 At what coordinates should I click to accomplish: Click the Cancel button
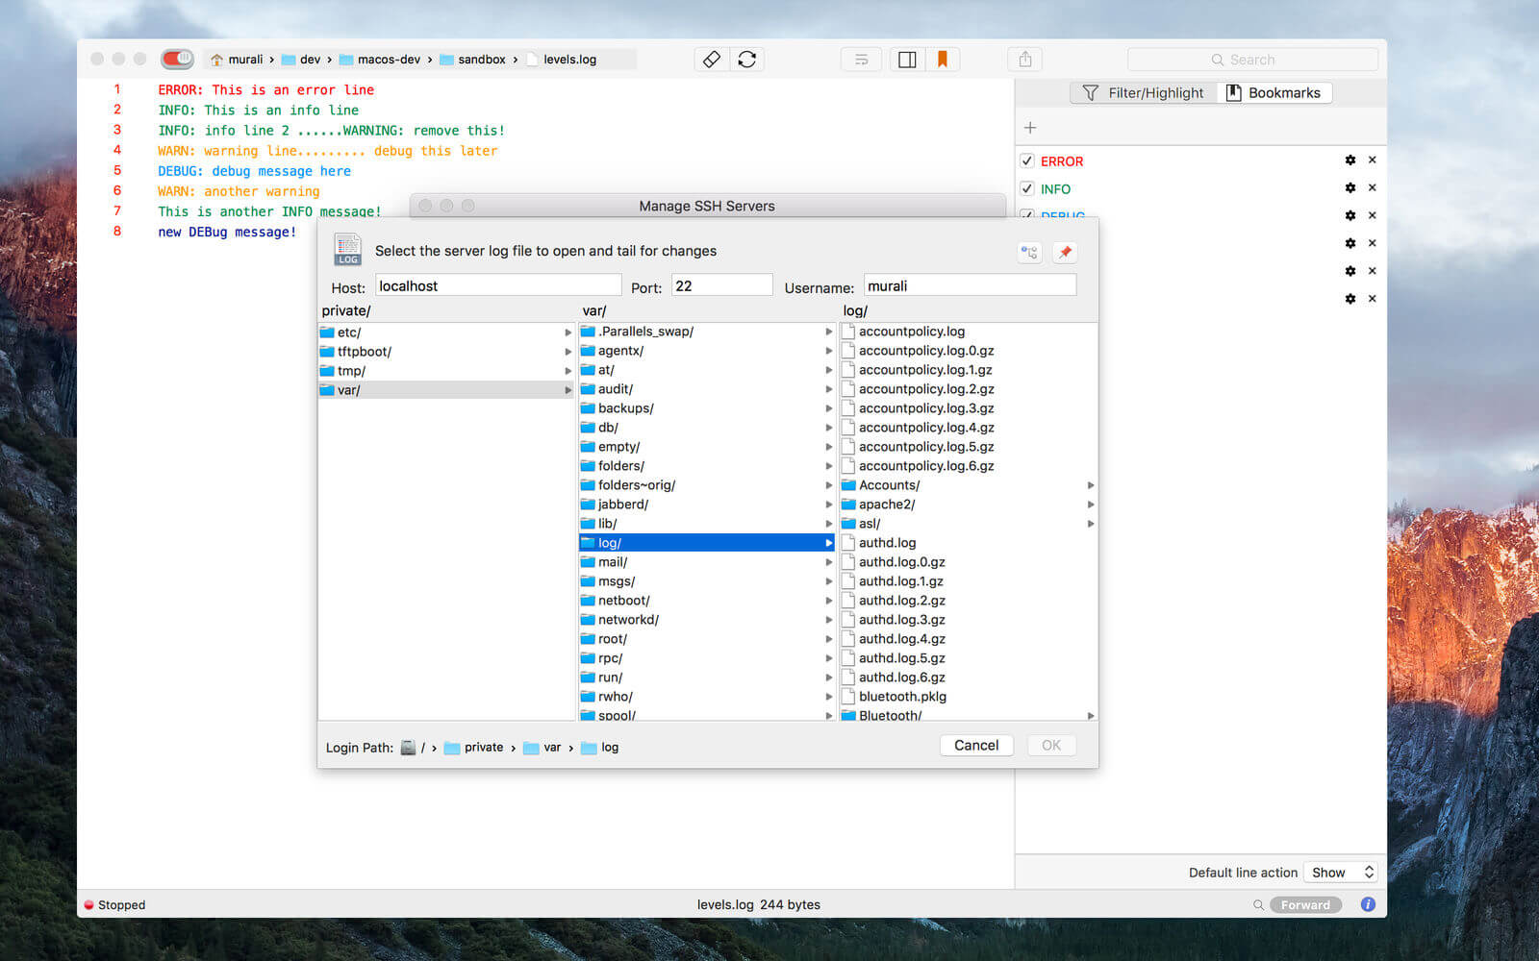(976, 746)
